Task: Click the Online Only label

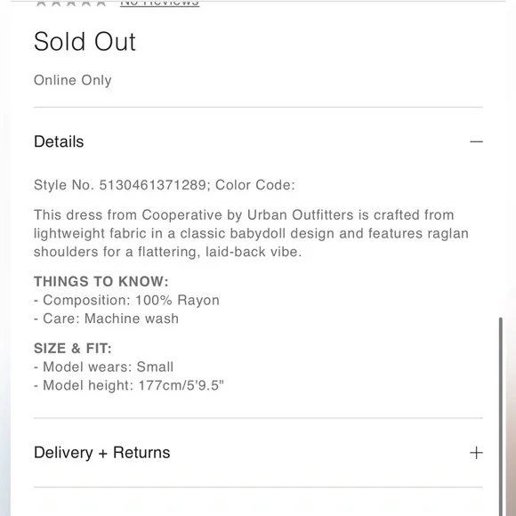Action: click(x=73, y=80)
